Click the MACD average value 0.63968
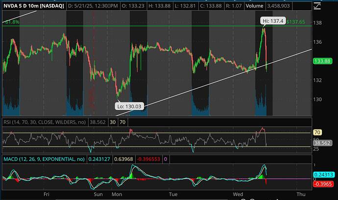 [123, 159]
